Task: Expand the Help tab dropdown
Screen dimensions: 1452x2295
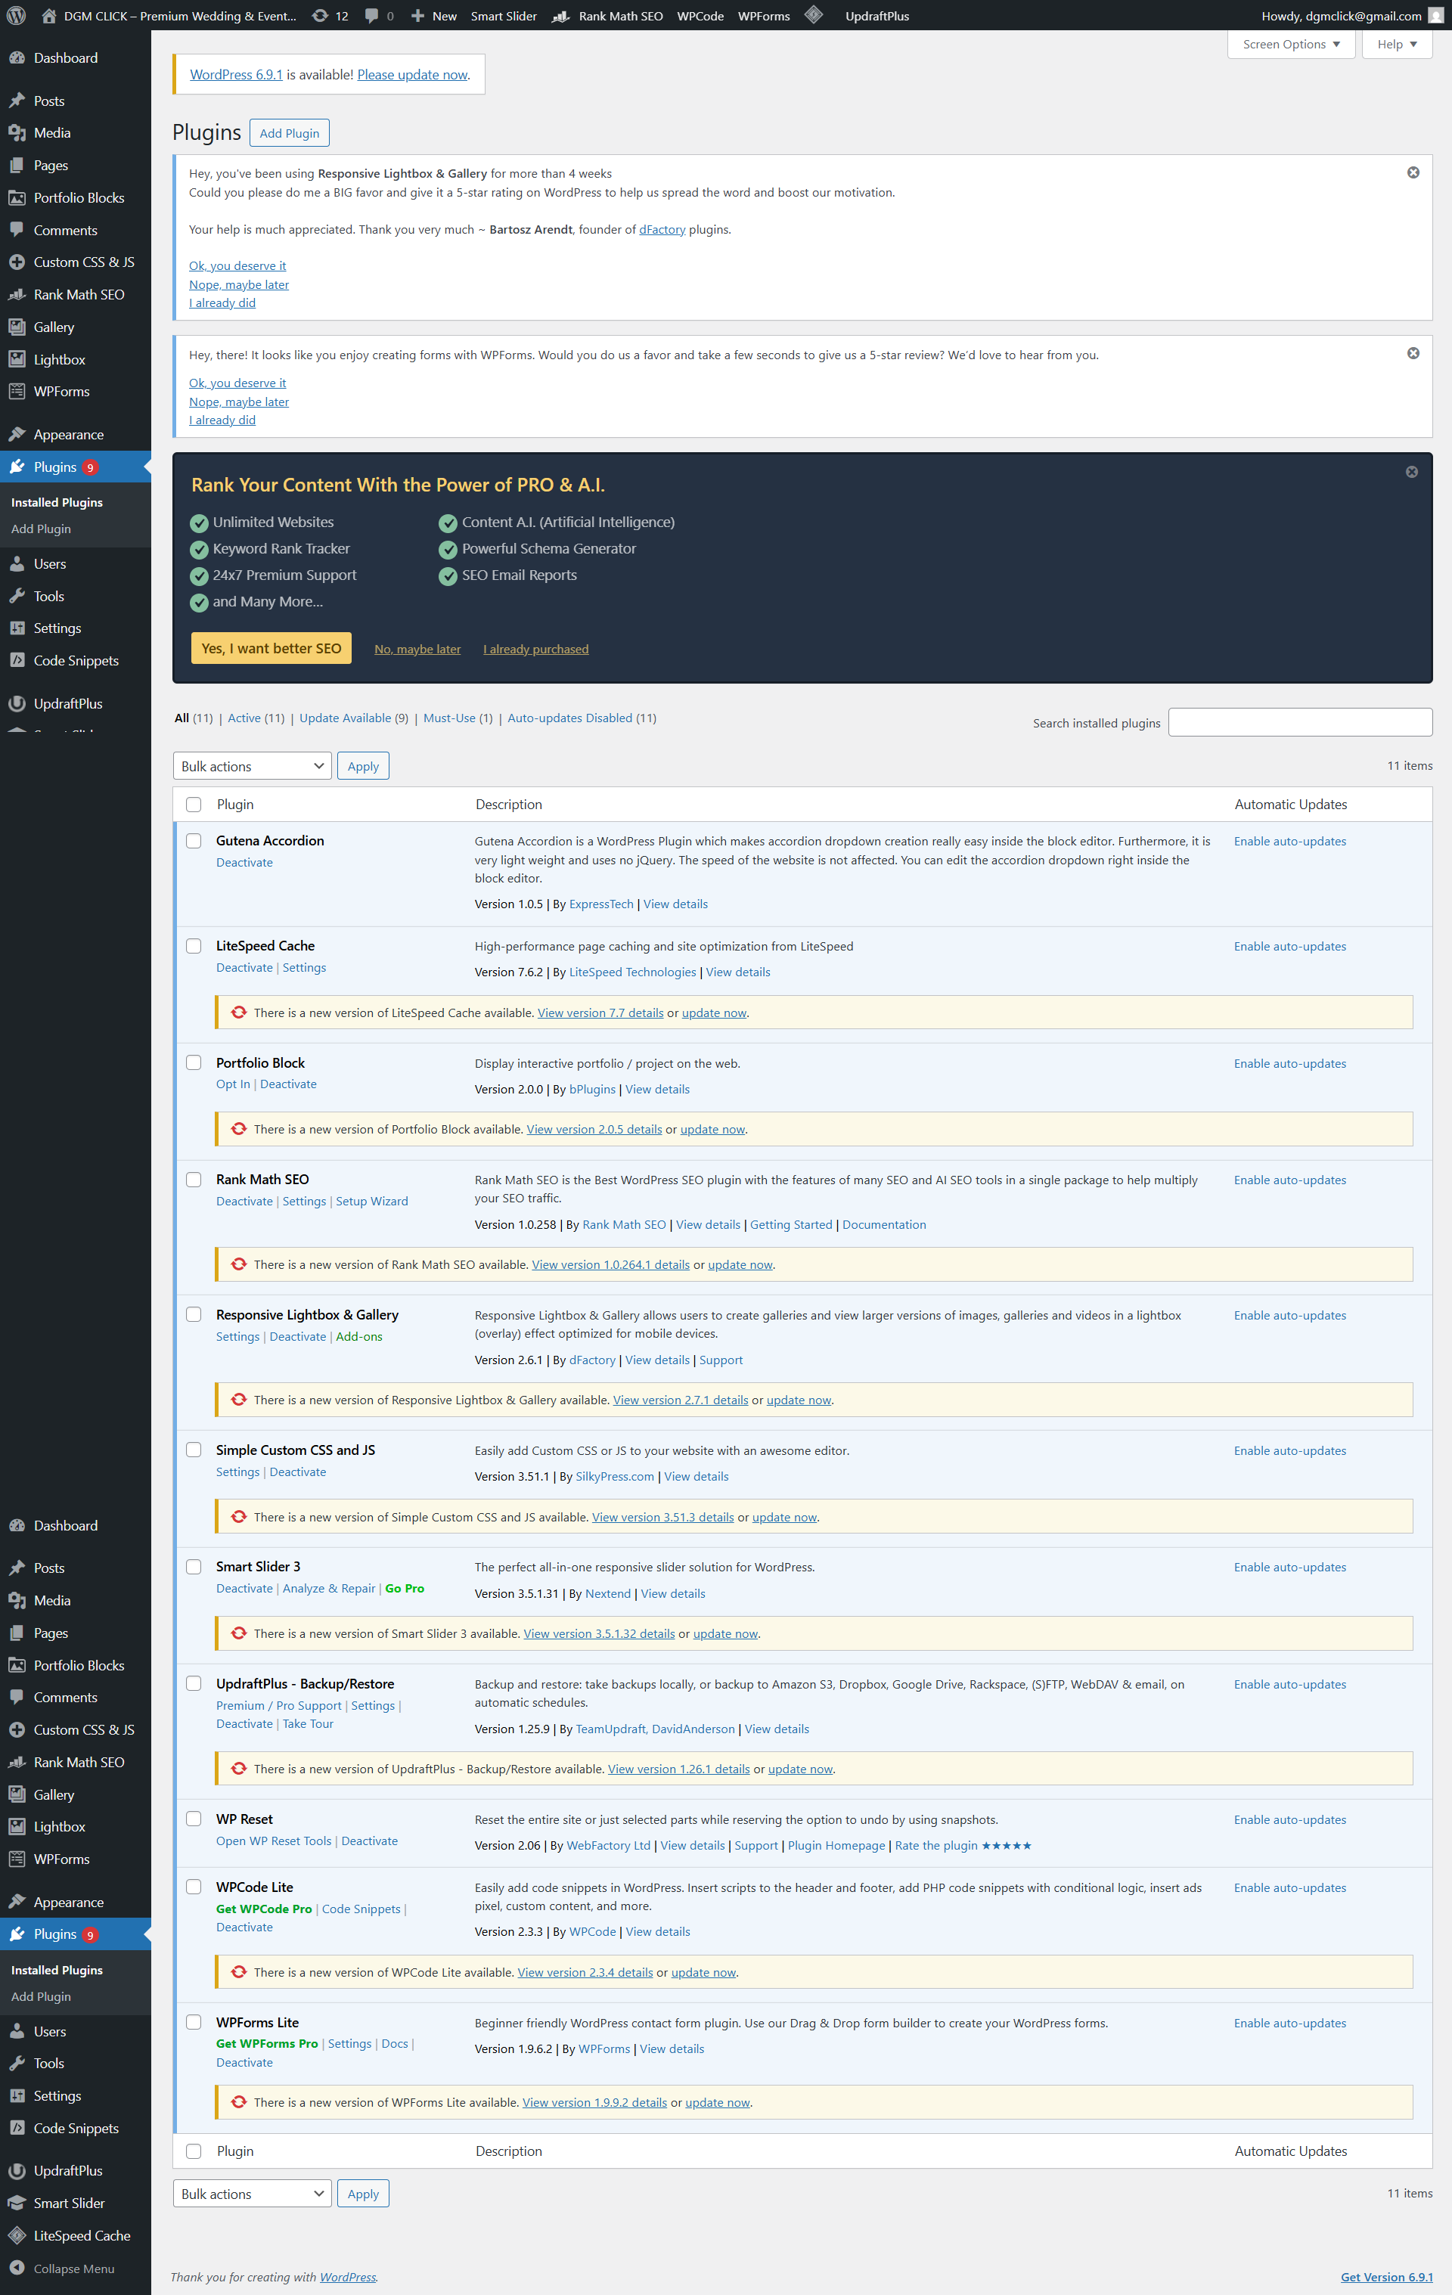Action: 1396,44
